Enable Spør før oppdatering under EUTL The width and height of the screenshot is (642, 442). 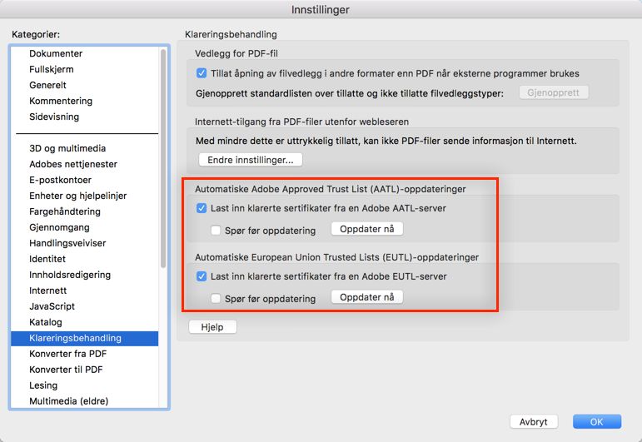tap(216, 298)
